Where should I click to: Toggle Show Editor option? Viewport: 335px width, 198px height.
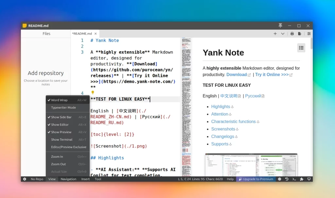[x=67, y=125]
